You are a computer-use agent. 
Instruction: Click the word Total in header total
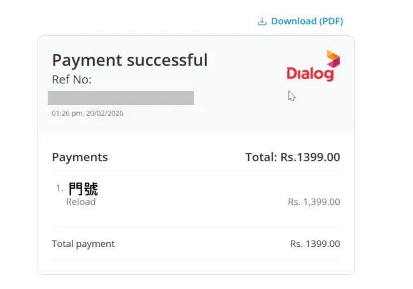tap(260, 157)
